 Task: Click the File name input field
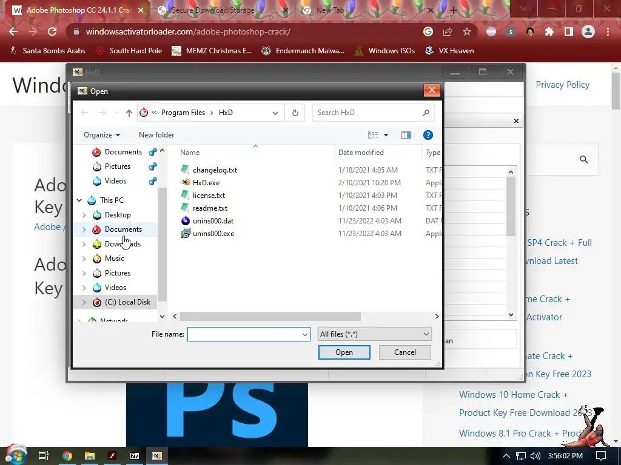[x=244, y=334]
